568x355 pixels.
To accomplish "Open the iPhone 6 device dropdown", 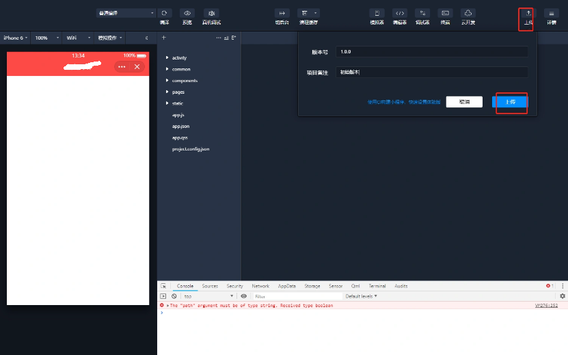I will tap(16, 38).
